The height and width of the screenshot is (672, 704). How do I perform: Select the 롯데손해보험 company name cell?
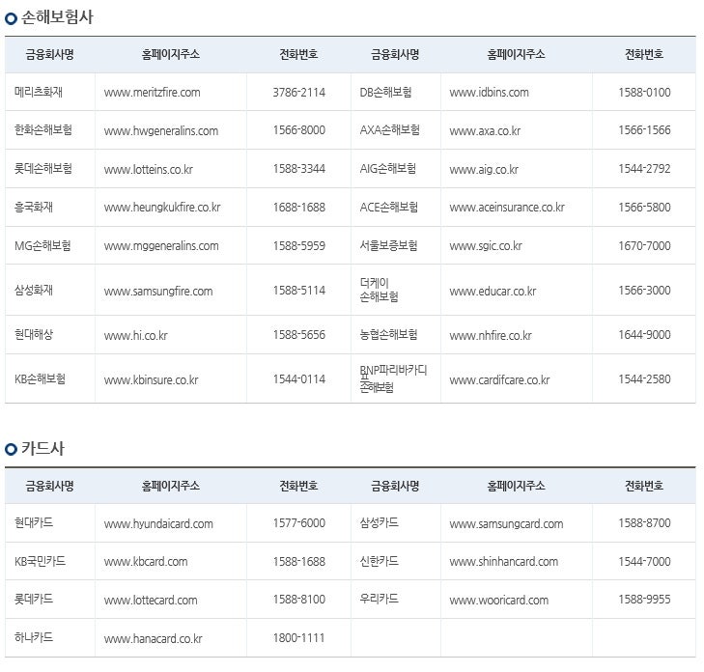click(50, 169)
